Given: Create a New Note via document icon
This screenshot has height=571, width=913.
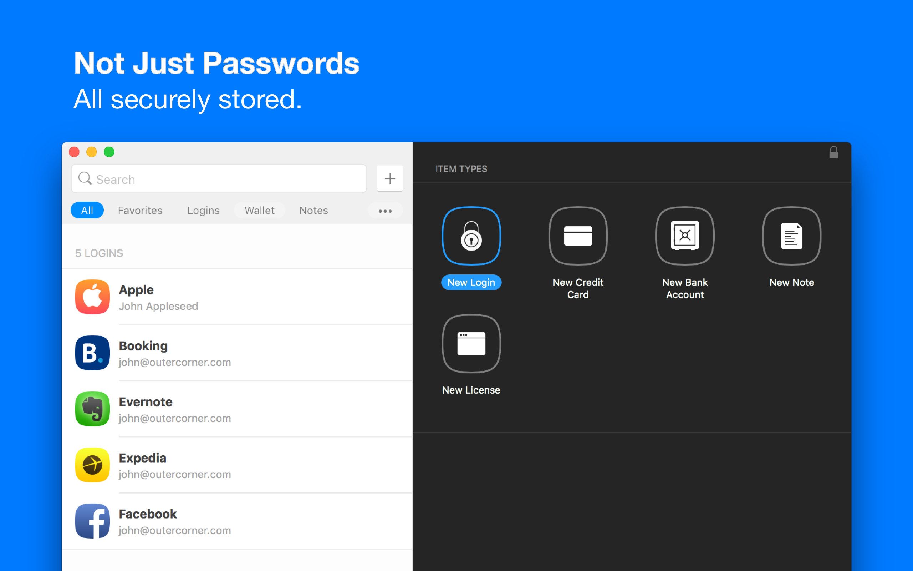Looking at the screenshot, I should (791, 236).
